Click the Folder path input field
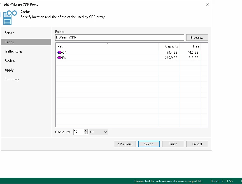 coord(120,37)
